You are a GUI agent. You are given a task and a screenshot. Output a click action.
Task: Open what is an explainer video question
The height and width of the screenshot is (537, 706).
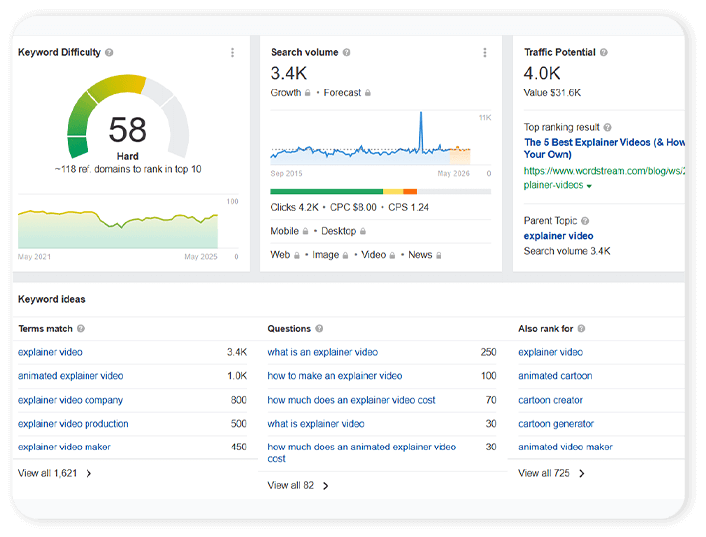(323, 352)
